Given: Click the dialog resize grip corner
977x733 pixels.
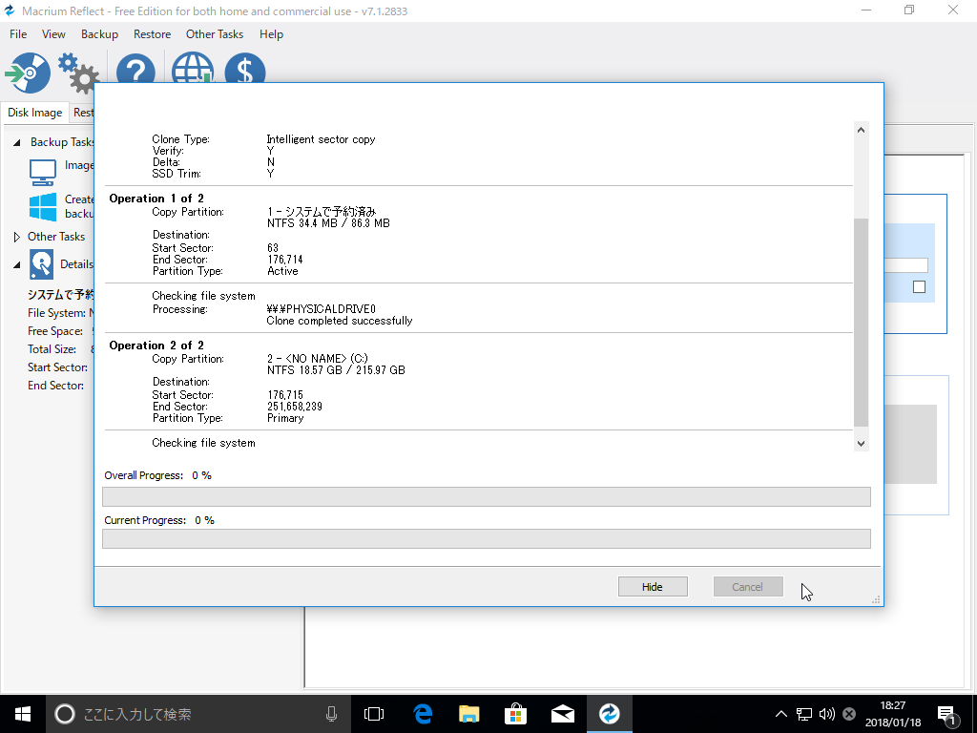Looking at the screenshot, I should [876, 599].
